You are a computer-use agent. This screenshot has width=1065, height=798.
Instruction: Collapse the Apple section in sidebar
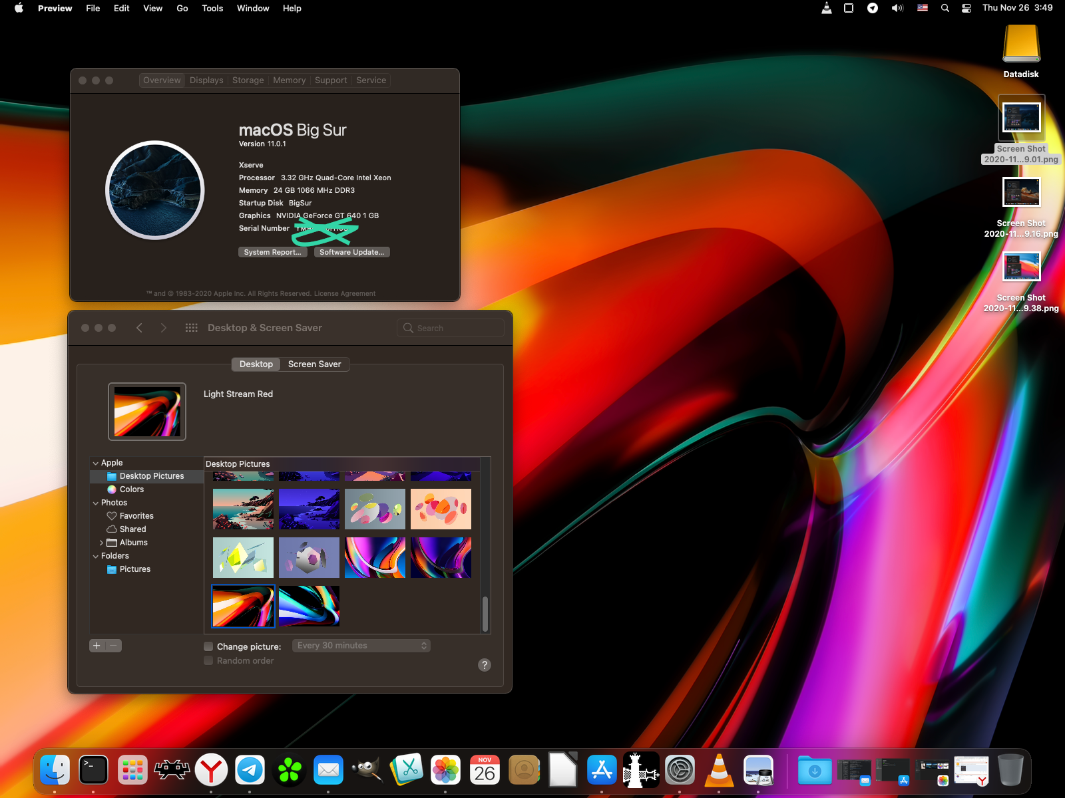click(96, 463)
